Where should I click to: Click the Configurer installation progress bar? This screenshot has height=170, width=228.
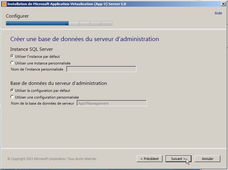(59, 23)
